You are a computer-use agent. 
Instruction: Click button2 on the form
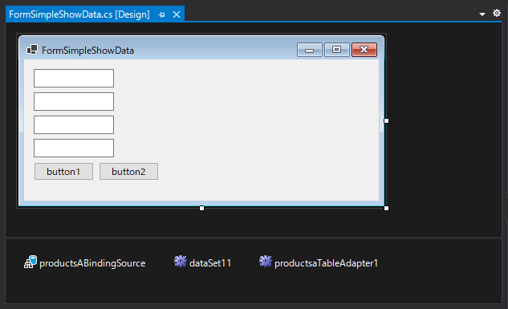pyautogui.click(x=128, y=171)
